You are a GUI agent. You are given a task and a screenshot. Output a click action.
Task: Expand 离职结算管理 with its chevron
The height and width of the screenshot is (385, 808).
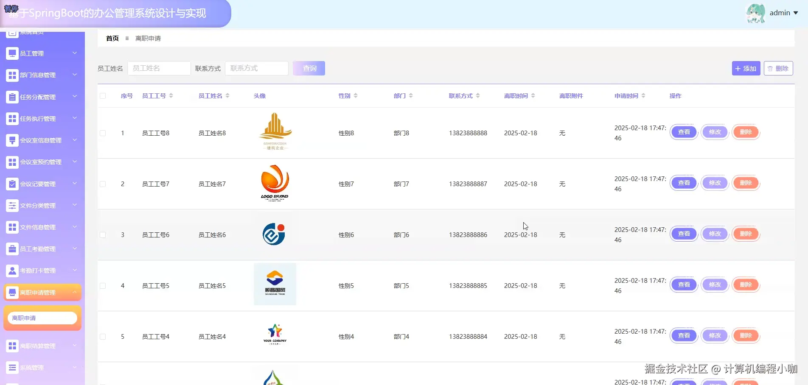[x=75, y=345]
